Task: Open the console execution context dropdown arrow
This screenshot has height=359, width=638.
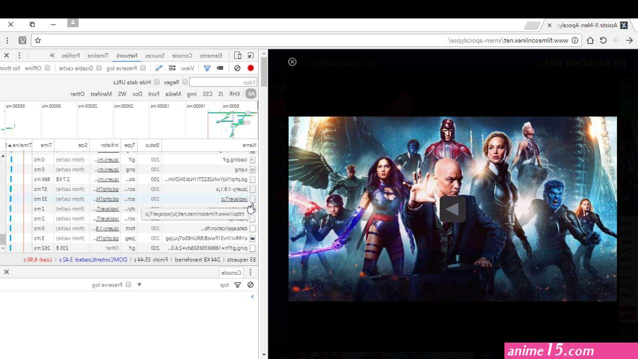Action: (x=140, y=285)
